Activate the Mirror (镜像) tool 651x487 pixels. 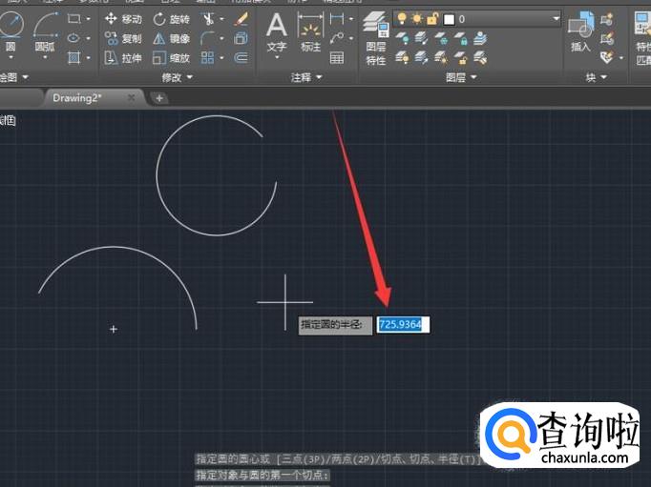172,39
